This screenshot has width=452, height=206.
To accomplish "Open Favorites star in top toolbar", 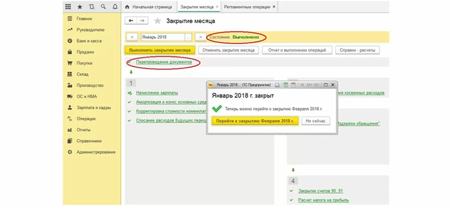I will 80,7.
